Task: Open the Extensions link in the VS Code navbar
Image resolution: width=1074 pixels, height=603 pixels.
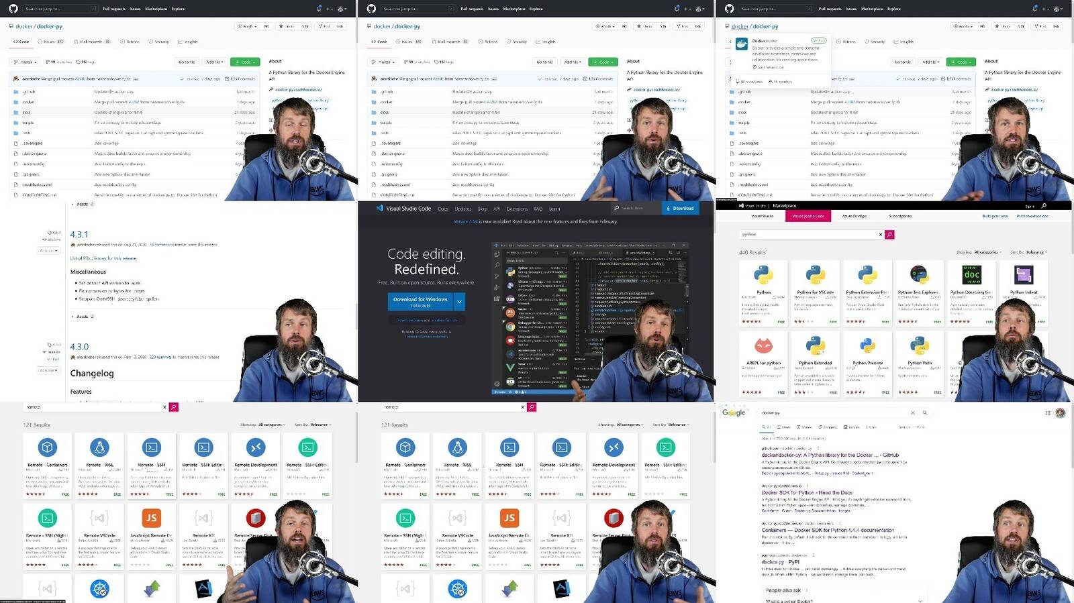Action: 517,209
